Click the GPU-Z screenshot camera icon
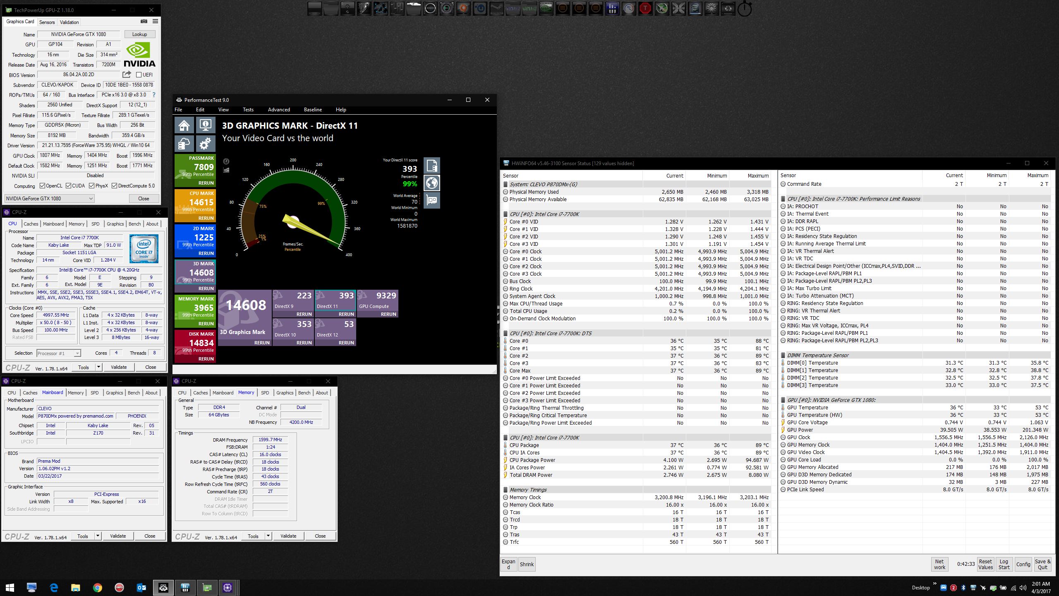The width and height of the screenshot is (1059, 596). (x=144, y=22)
